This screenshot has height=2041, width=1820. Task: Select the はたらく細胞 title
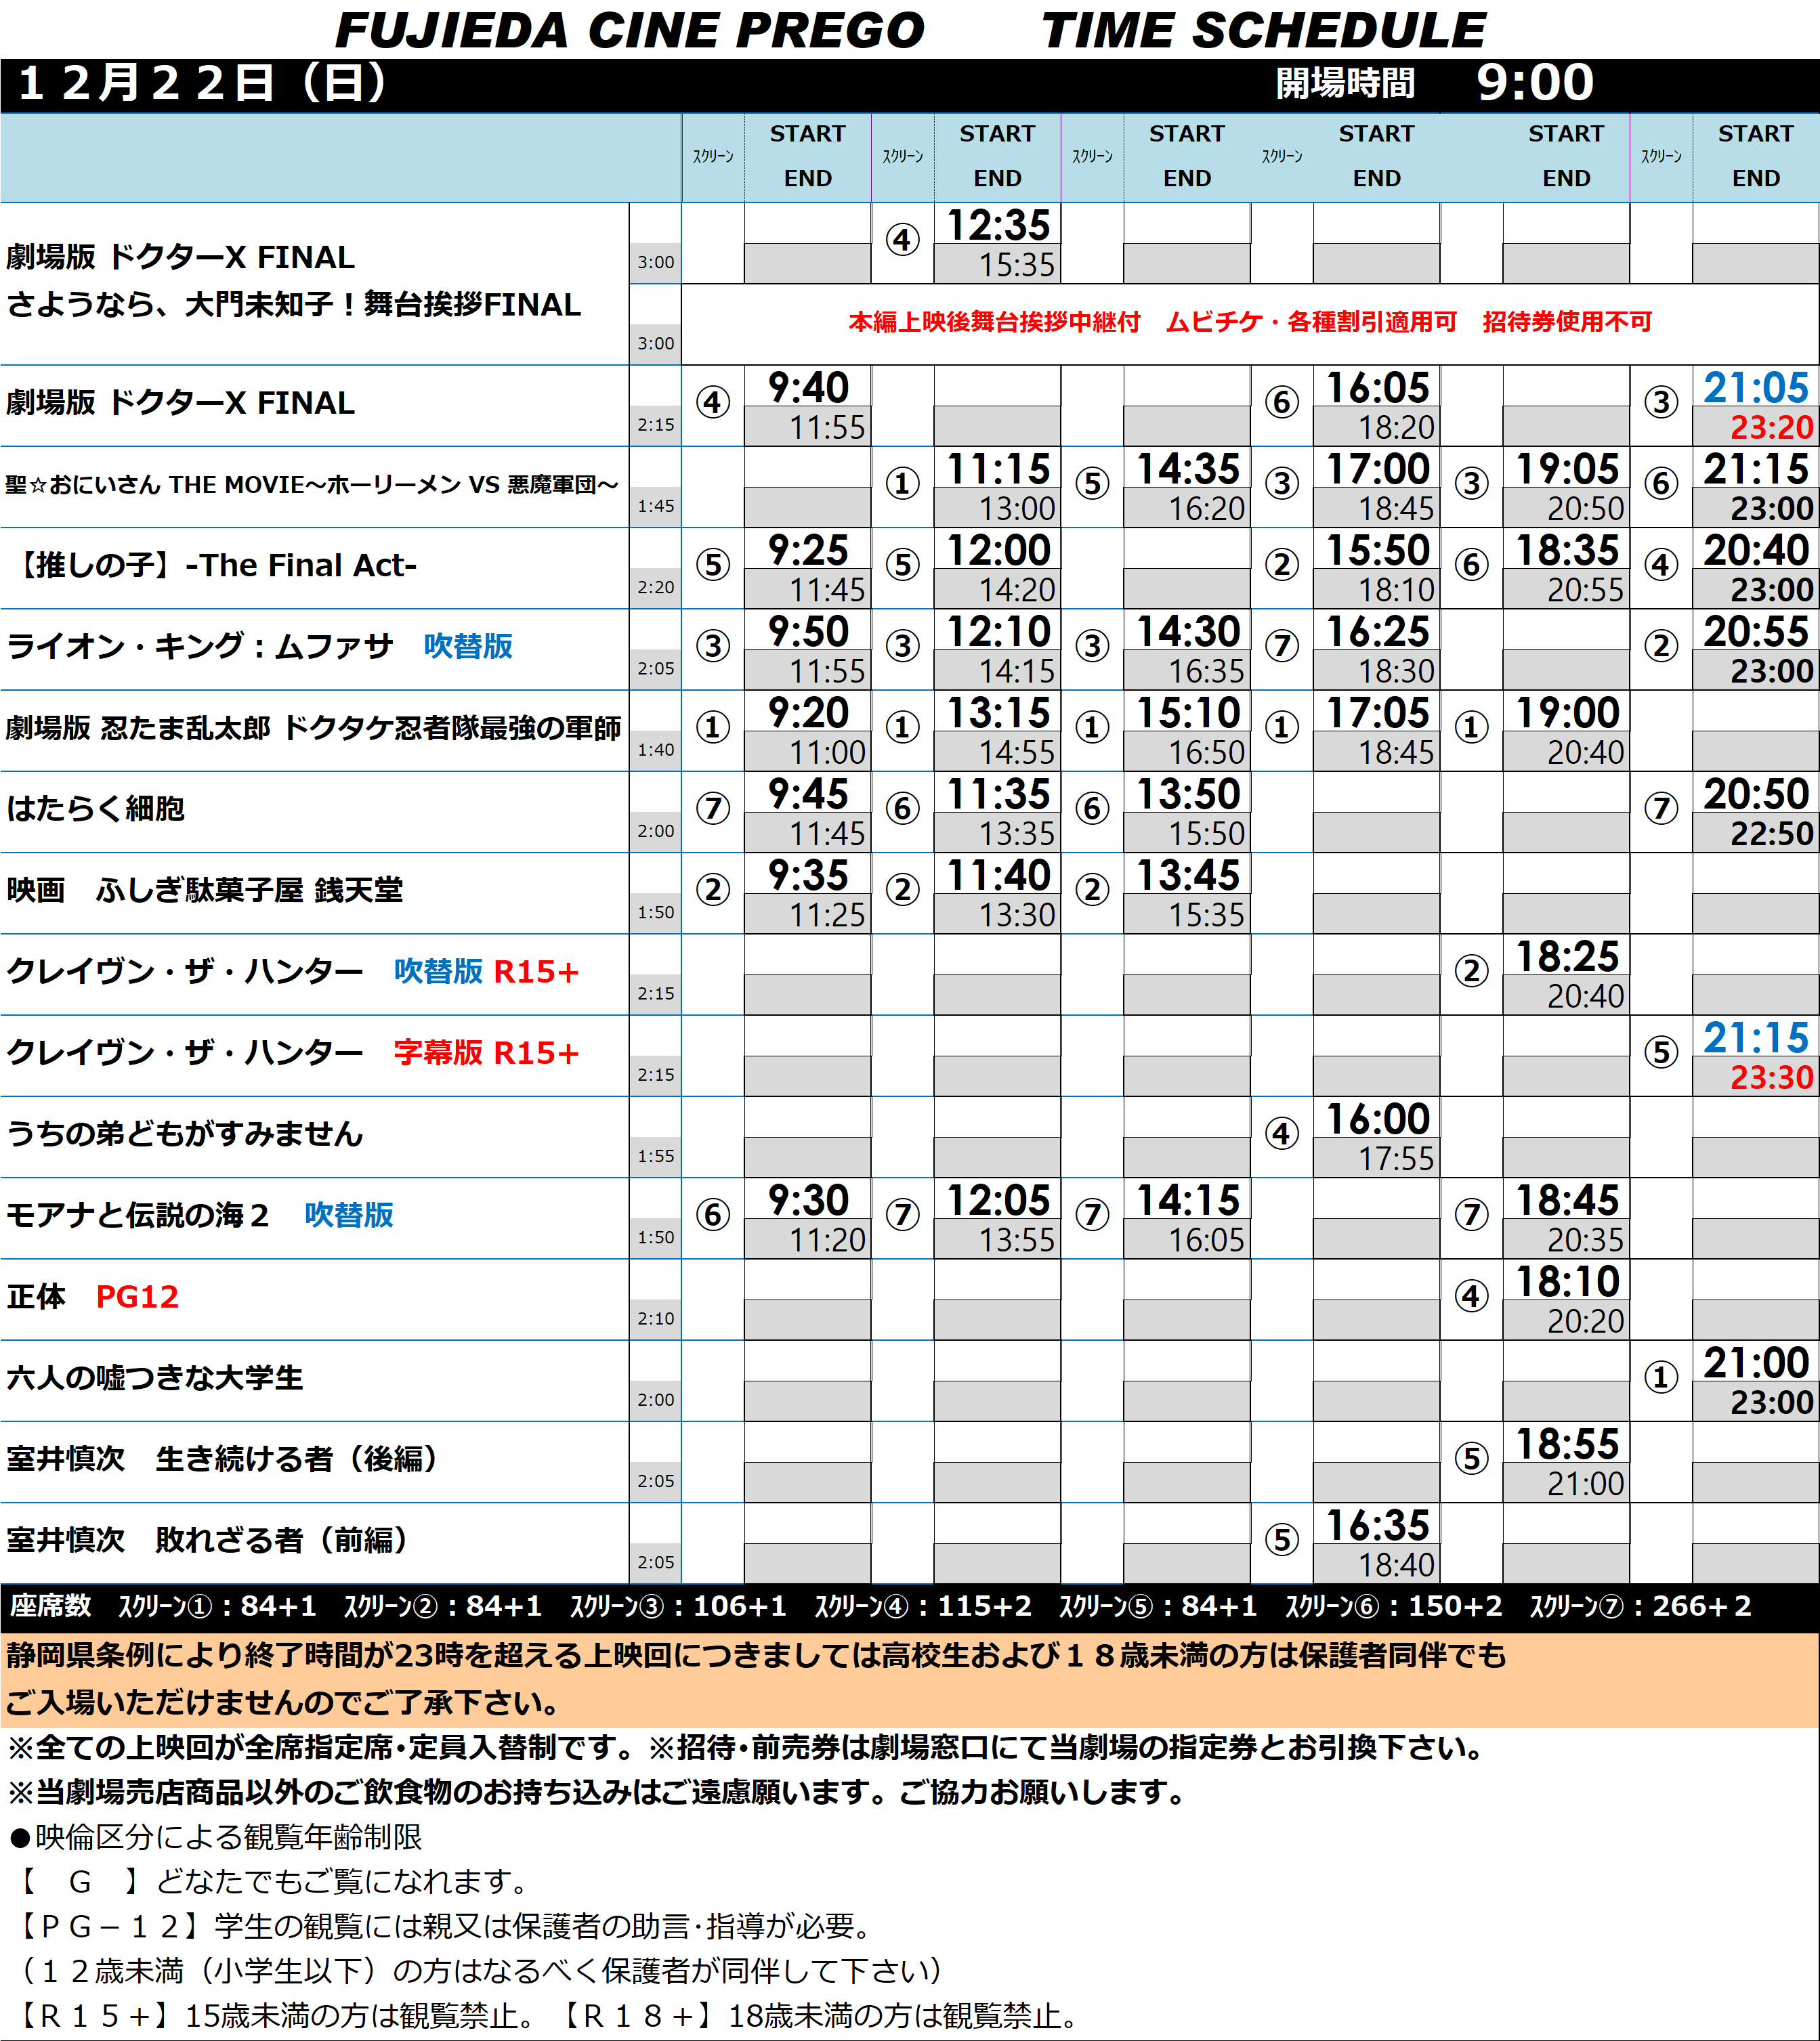[x=96, y=809]
